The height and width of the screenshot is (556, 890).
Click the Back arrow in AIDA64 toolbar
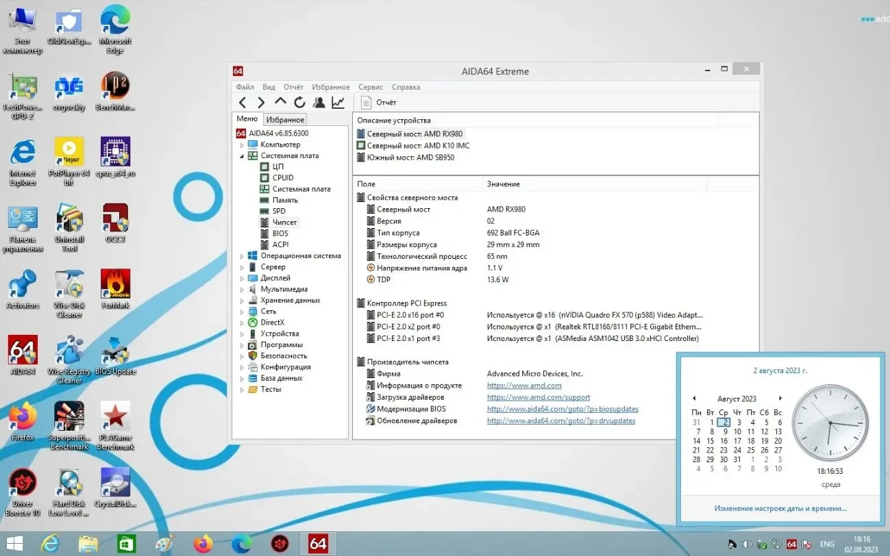pos(243,103)
